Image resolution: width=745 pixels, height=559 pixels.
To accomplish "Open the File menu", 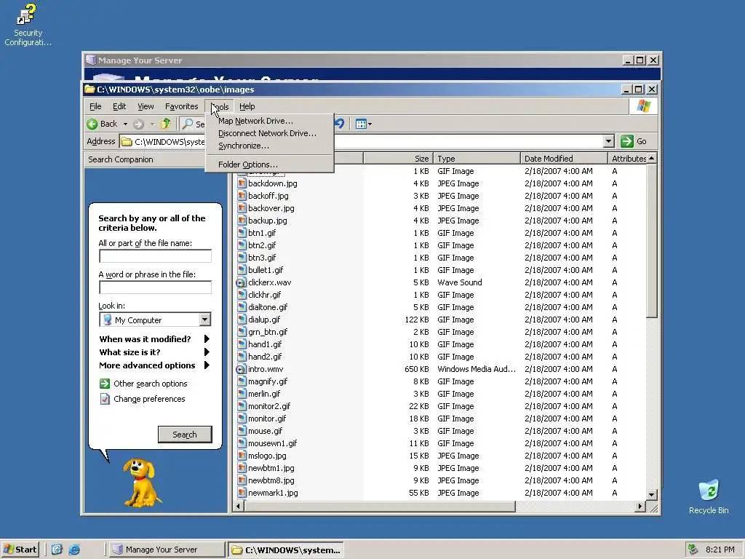I will (x=95, y=106).
